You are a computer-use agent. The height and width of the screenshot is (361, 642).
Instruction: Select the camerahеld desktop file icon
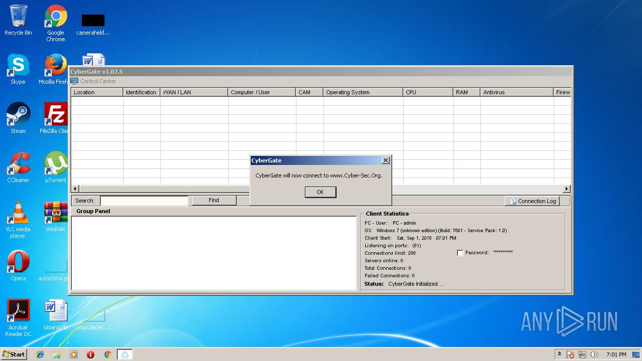point(93,24)
